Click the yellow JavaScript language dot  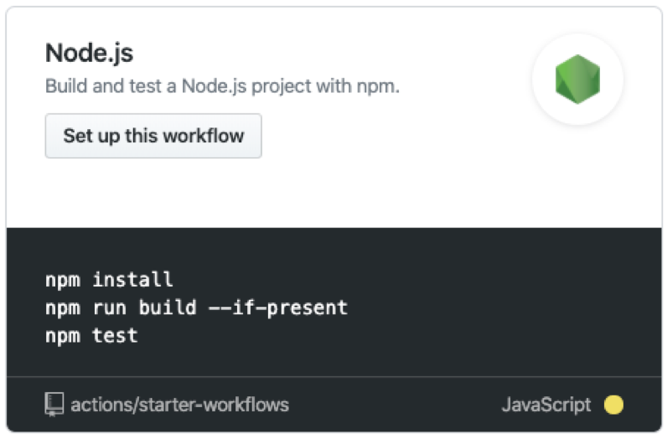pyautogui.click(x=613, y=405)
